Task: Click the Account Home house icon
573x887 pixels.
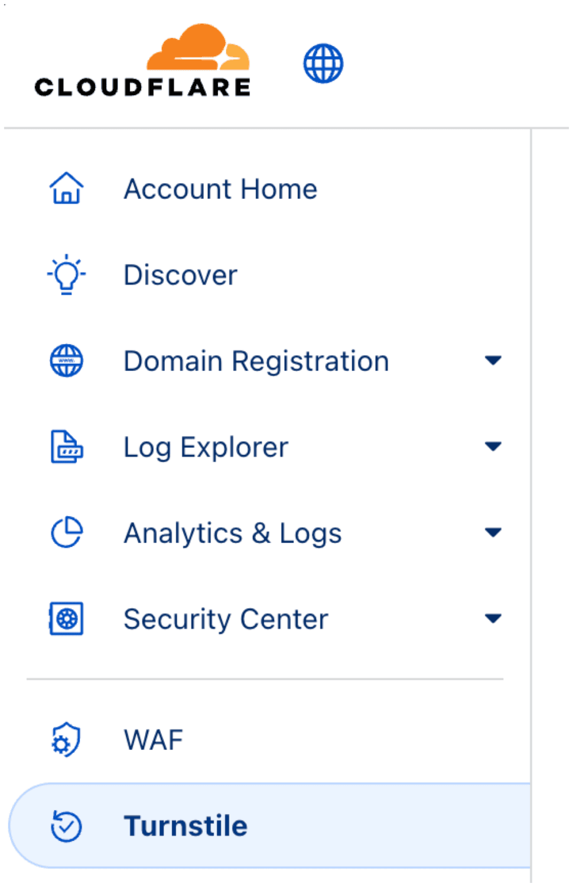Action: point(66,189)
